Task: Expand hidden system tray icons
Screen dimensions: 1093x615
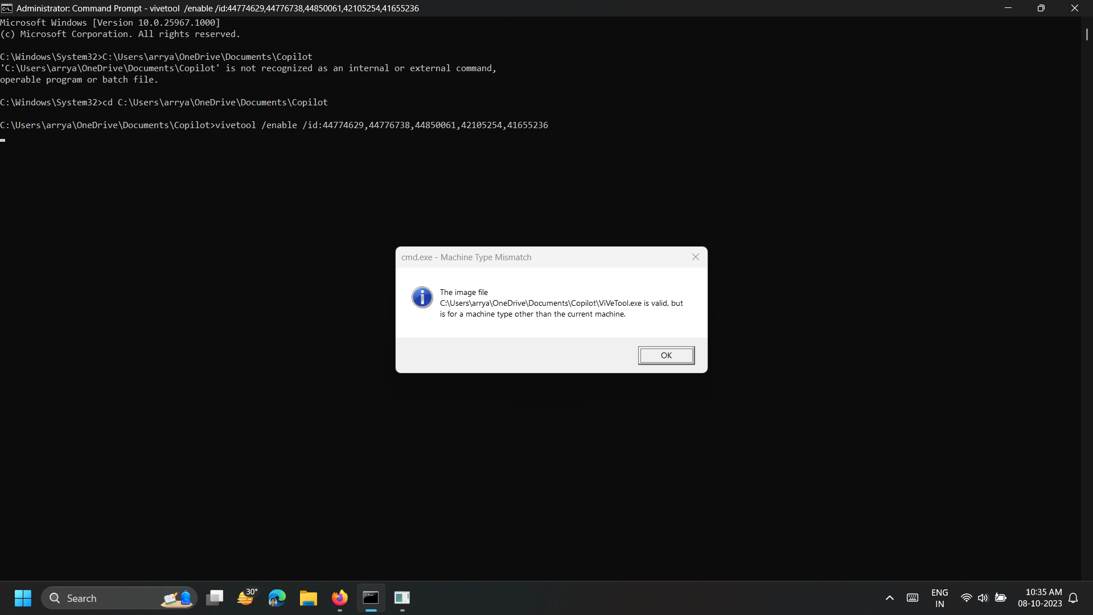Action: pyautogui.click(x=890, y=598)
